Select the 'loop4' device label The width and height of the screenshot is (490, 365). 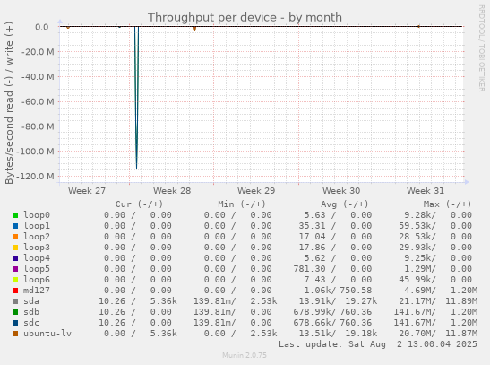[x=37, y=257]
